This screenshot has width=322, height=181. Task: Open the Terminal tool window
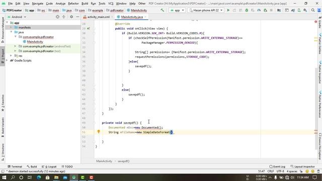click(x=15, y=166)
